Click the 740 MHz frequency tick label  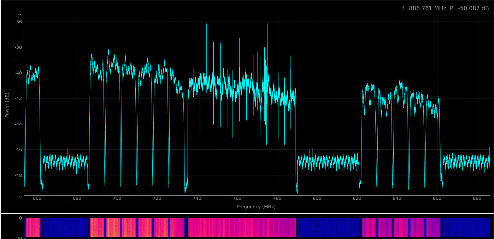point(197,198)
